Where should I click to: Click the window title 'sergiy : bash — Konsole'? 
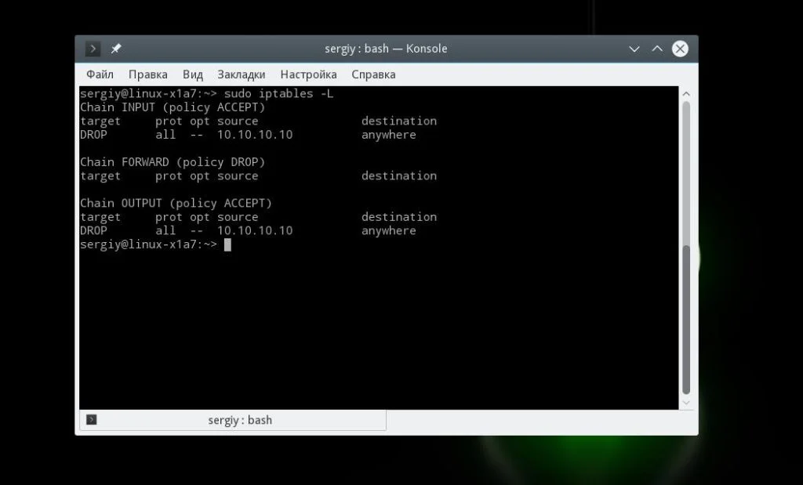[386, 49]
